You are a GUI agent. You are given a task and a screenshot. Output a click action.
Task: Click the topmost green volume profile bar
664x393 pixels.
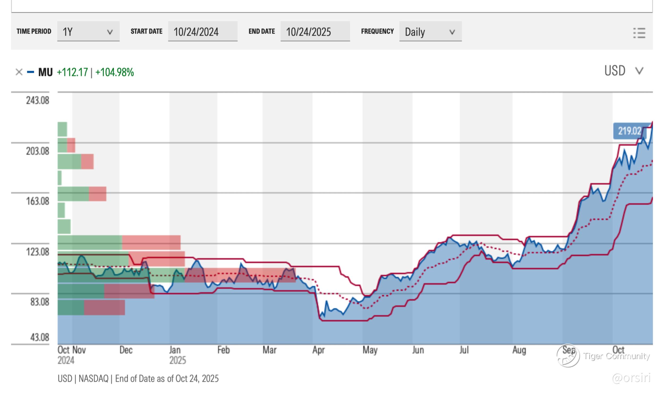click(x=62, y=129)
